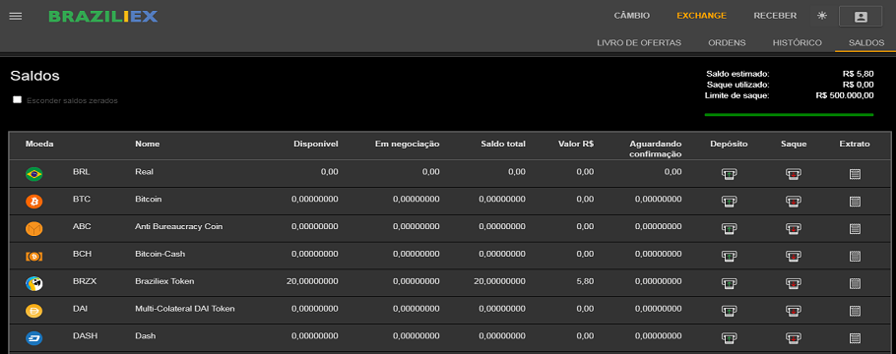Open the Receber menu item
The height and width of the screenshot is (354, 896).
point(775,16)
